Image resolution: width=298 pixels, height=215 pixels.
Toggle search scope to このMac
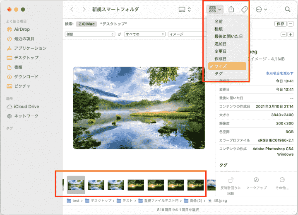point(87,24)
